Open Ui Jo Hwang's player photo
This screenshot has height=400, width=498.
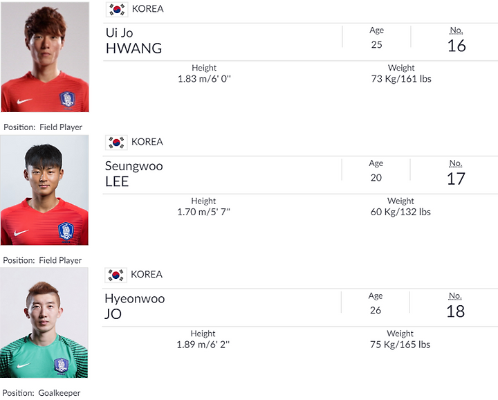point(45,57)
